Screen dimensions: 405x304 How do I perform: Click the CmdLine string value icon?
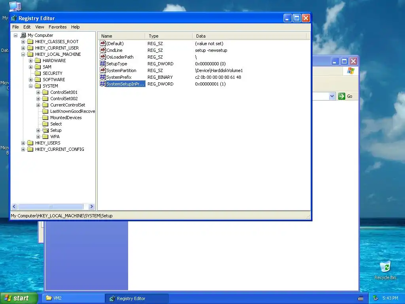tap(103, 50)
